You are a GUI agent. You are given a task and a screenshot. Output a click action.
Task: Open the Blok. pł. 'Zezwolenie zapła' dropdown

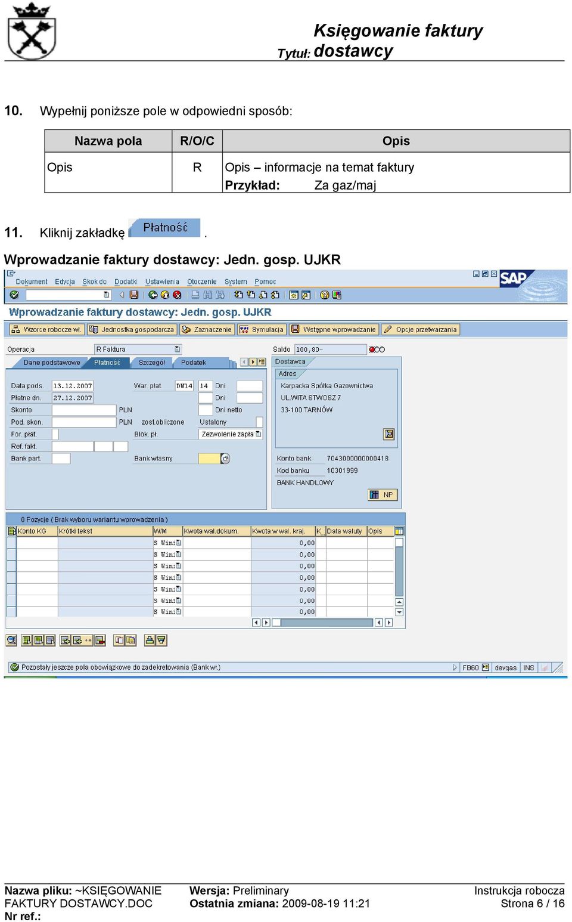258,434
